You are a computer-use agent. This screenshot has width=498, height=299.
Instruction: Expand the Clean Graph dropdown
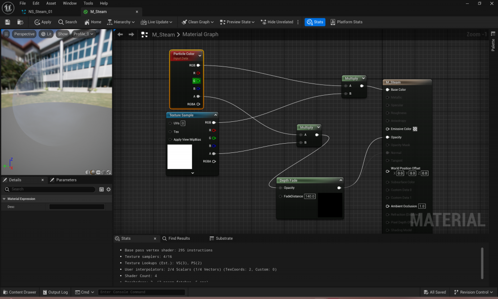(x=213, y=22)
